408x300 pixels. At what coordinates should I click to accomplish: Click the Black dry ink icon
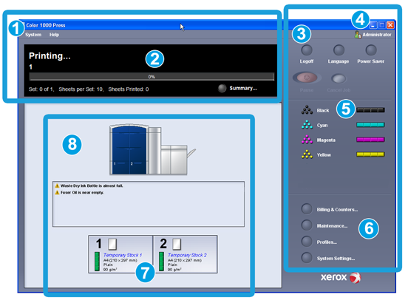click(307, 110)
